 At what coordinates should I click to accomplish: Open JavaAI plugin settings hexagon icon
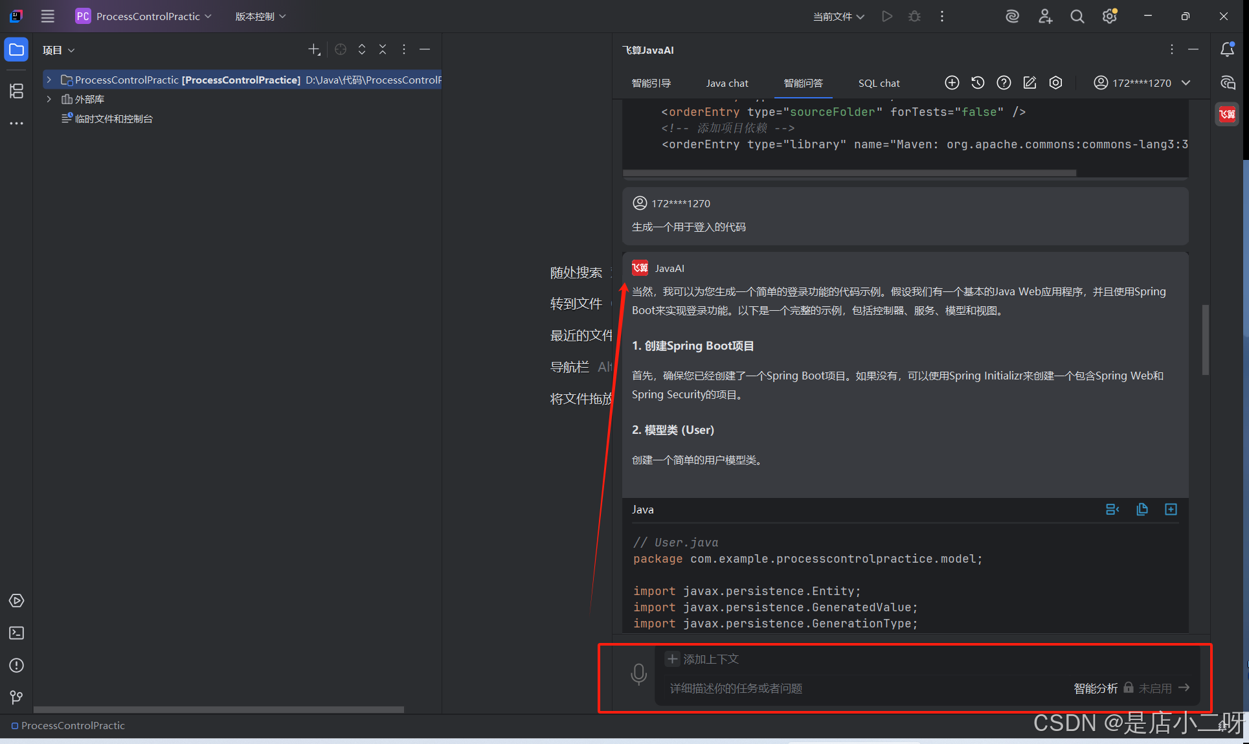[x=1055, y=83]
